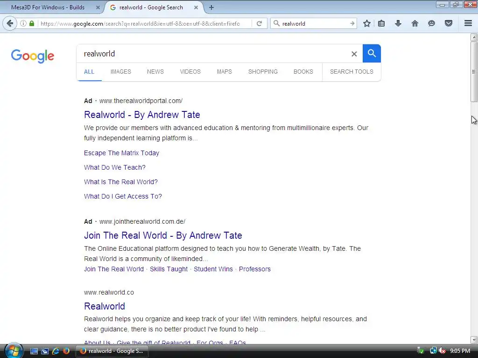
Task: Click scrollbar down arrow
Action: tap(474, 339)
